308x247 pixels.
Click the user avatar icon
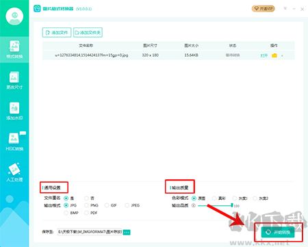pos(14,16)
